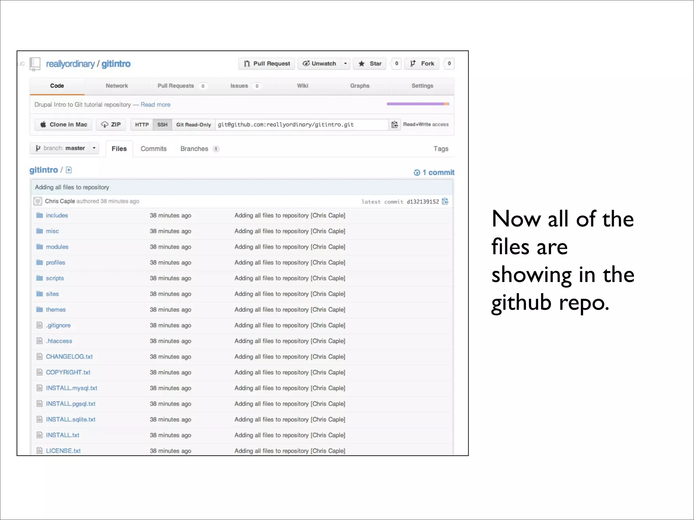Viewport: 694px width, 520px height.
Task: Open the 1 commit link
Action: point(434,173)
